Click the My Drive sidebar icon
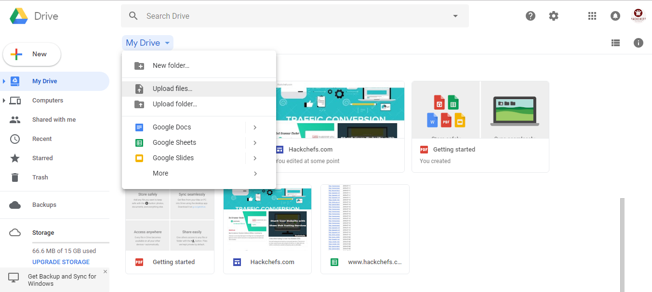652x292 pixels. click(x=15, y=81)
